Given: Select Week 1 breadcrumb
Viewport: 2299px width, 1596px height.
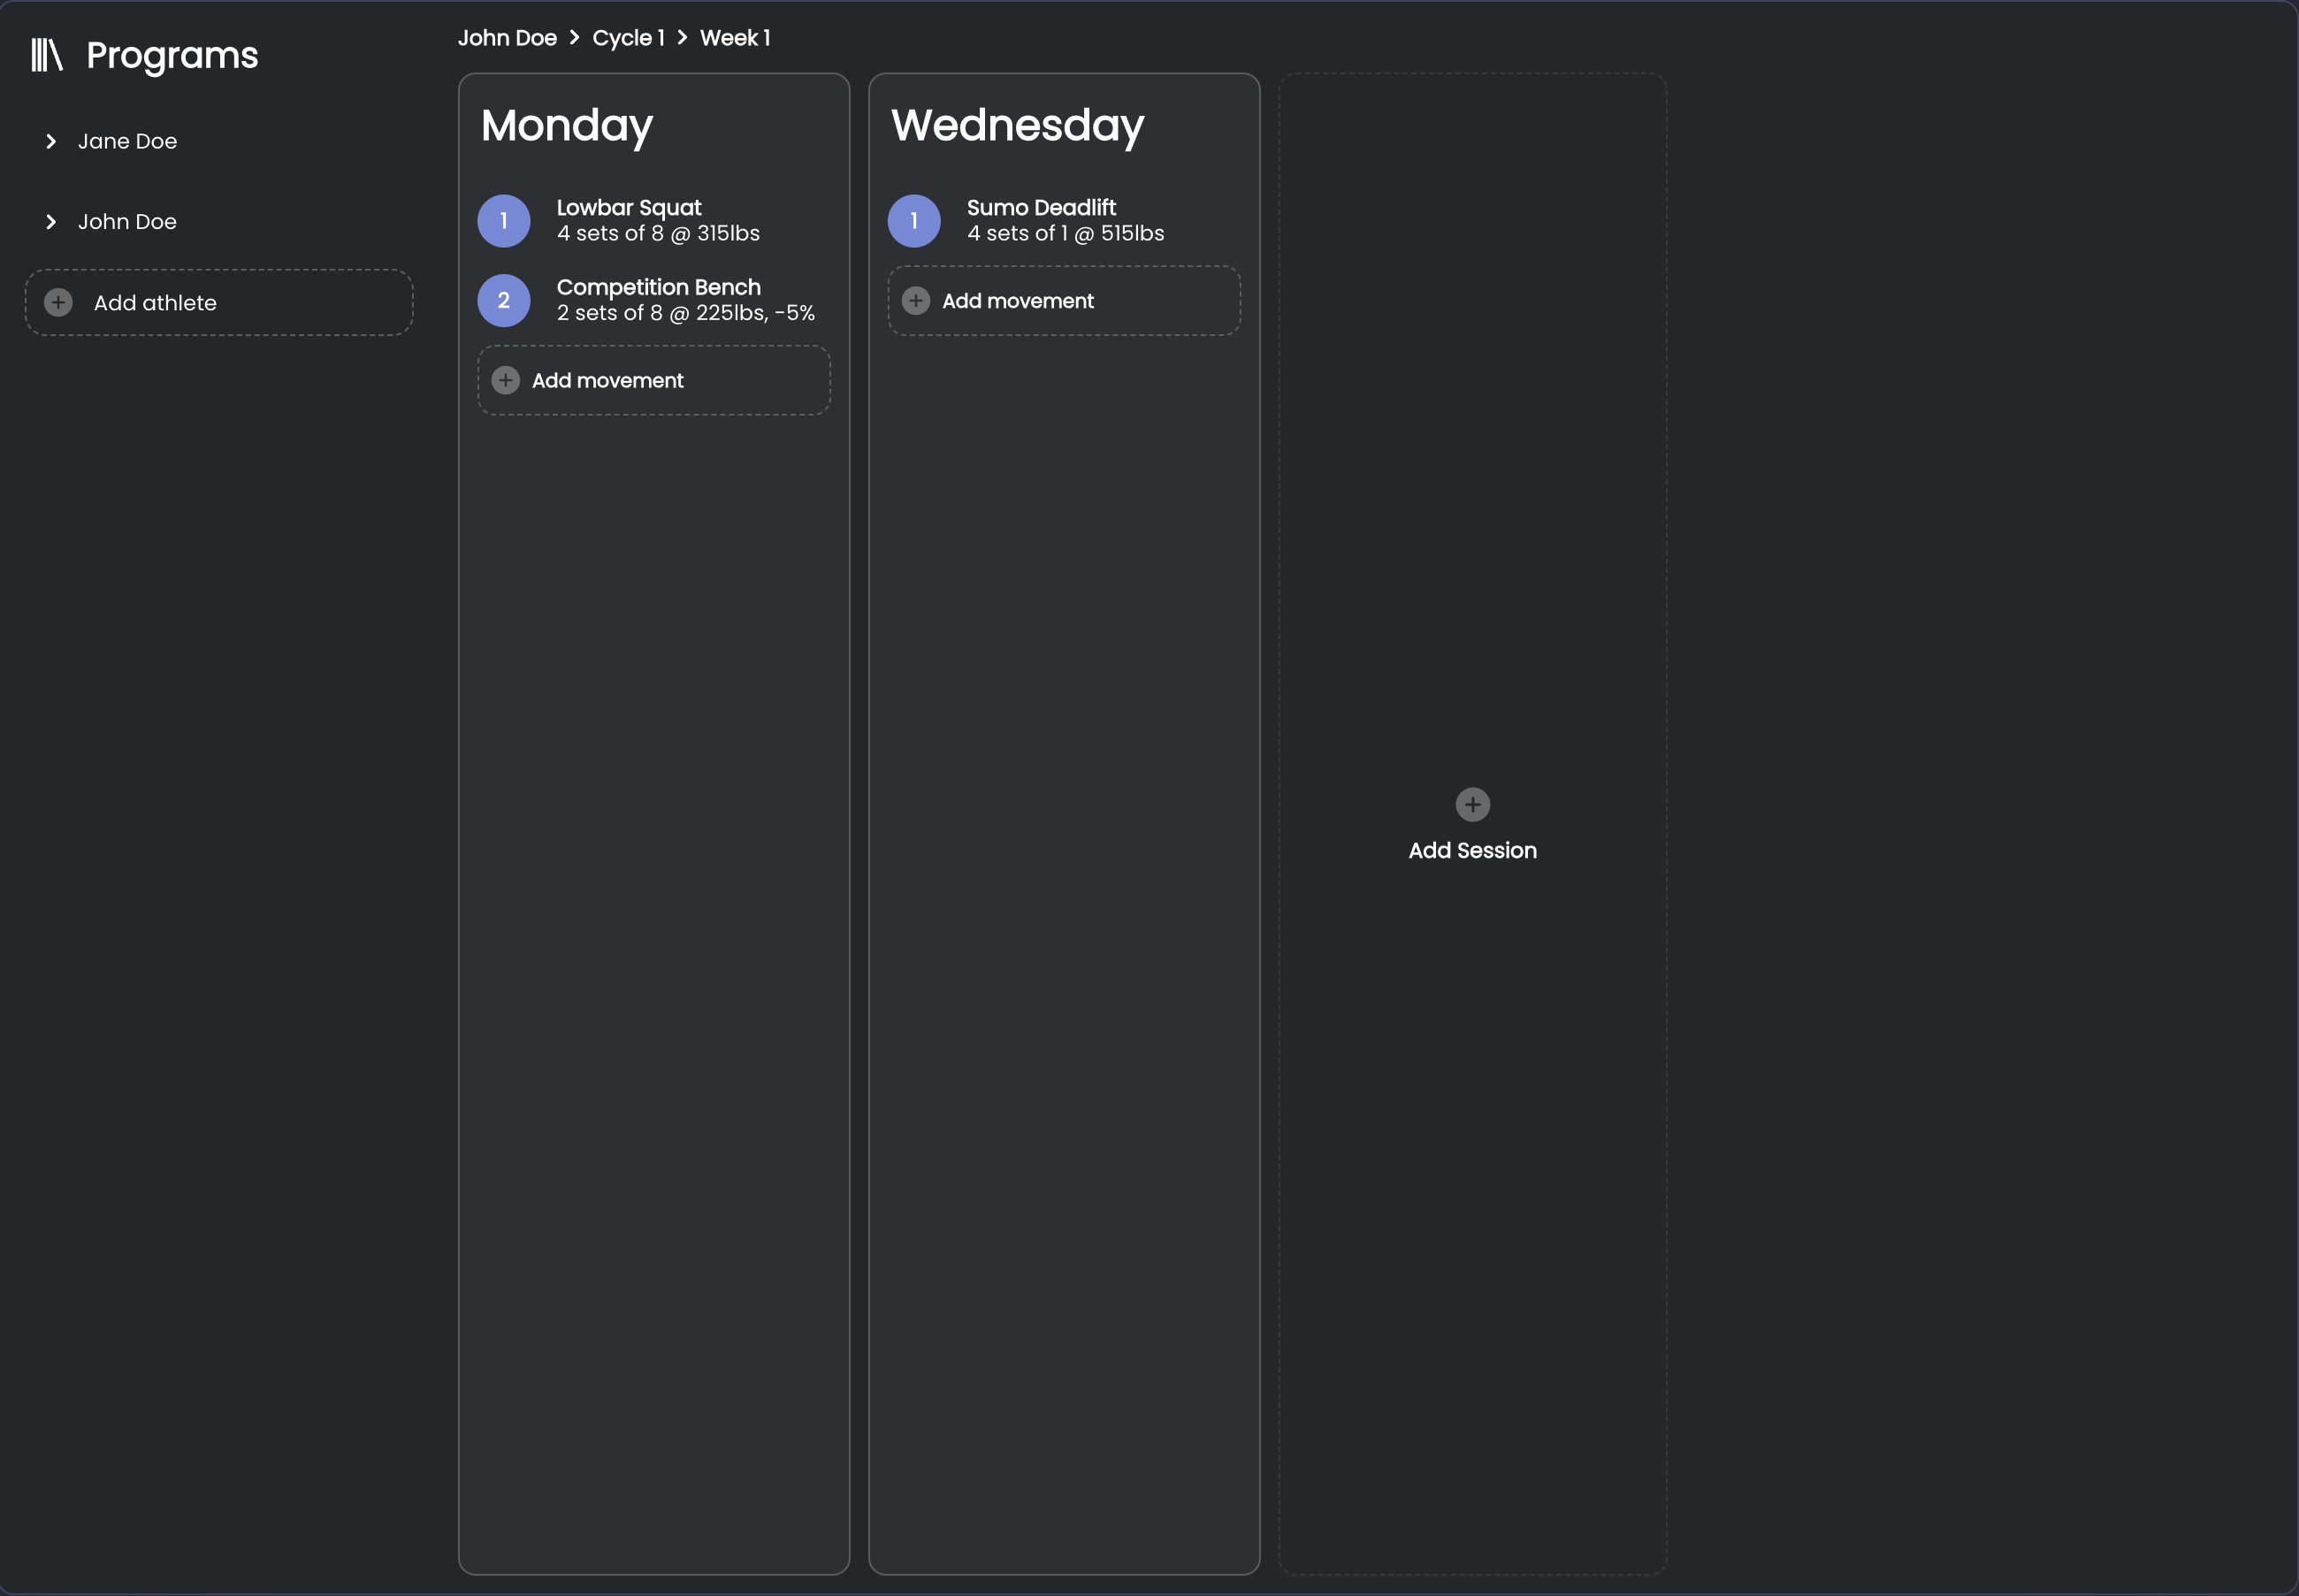Looking at the screenshot, I should tap(735, 38).
